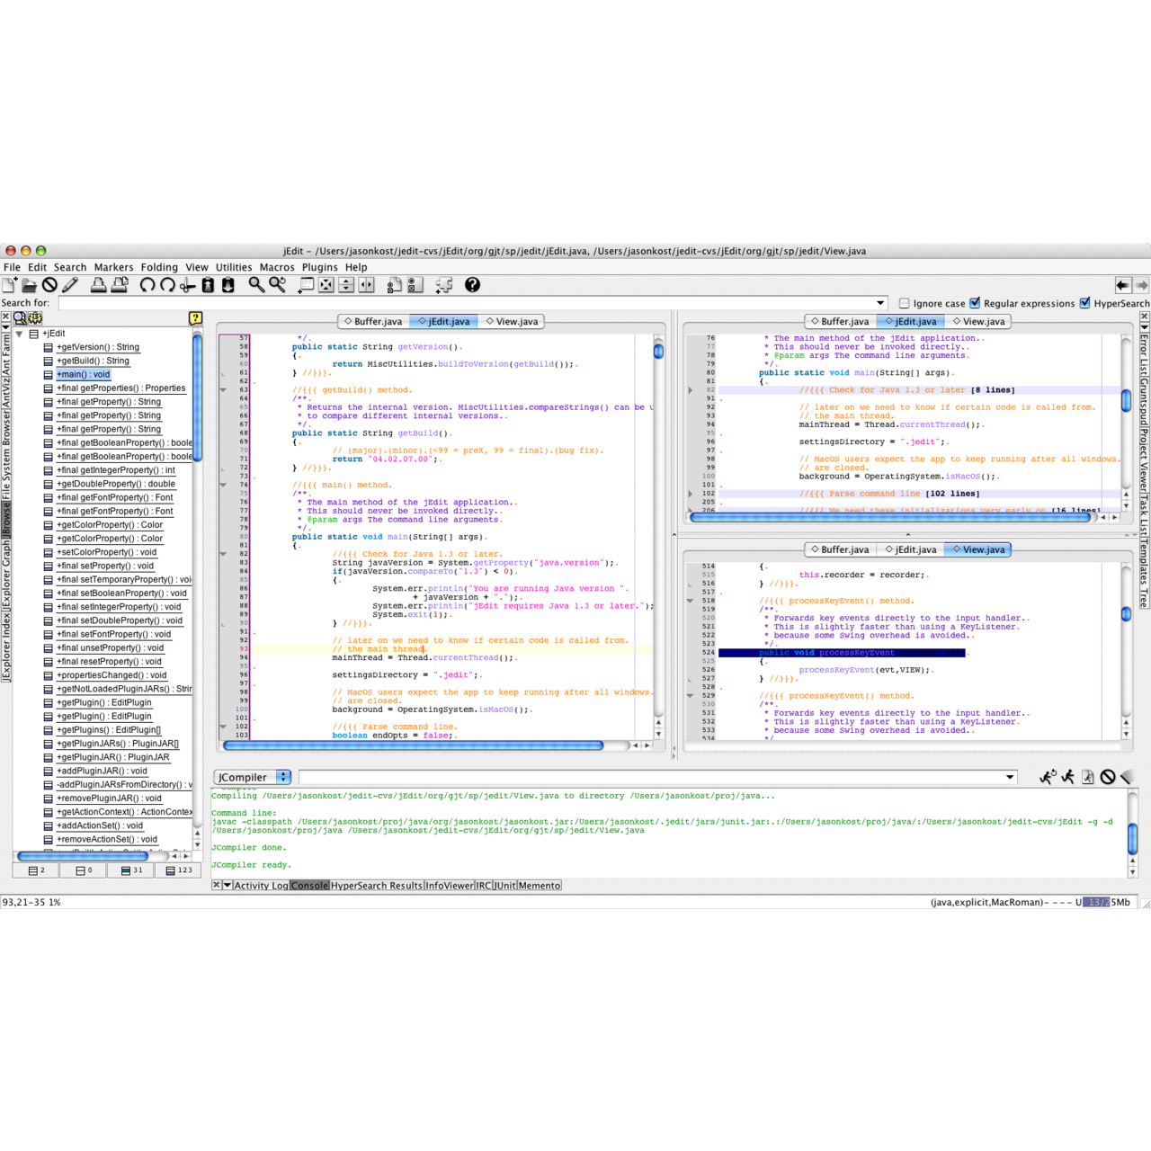Click the Undo arrow icon

click(x=147, y=285)
